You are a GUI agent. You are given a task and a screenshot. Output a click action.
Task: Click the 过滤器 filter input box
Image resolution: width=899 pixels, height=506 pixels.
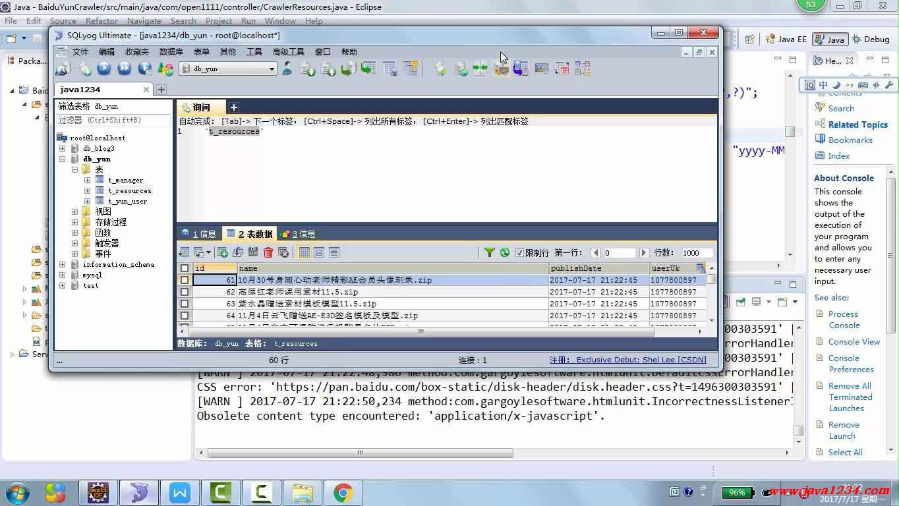(113, 120)
